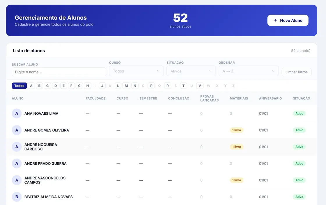The width and height of the screenshot is (326, 205).
Task: Filter students by letter G
Action: coord(79,86)
